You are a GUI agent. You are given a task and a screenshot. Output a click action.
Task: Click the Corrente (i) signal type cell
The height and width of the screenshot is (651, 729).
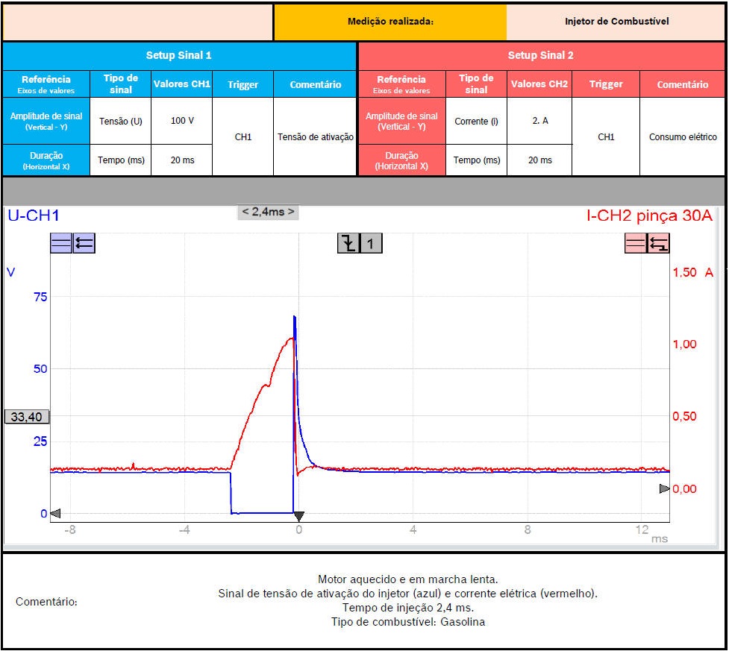pyautogui.click(x=476, y=121)
